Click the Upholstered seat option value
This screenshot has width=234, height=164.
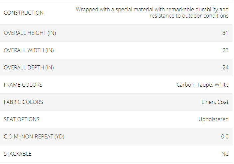[213, 120]
